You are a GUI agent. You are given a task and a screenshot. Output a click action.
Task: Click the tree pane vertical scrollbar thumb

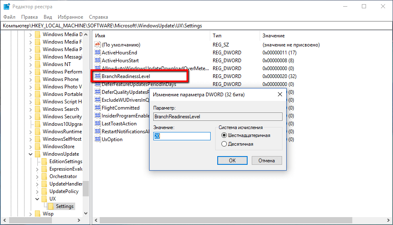tap(86, 188)
